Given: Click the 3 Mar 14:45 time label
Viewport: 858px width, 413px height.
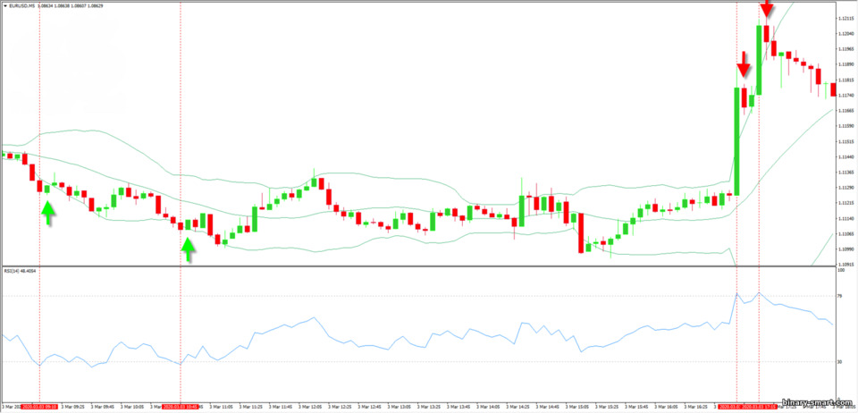Looking at the screenshot, I should pyautogui.click(x=548, y=407).
